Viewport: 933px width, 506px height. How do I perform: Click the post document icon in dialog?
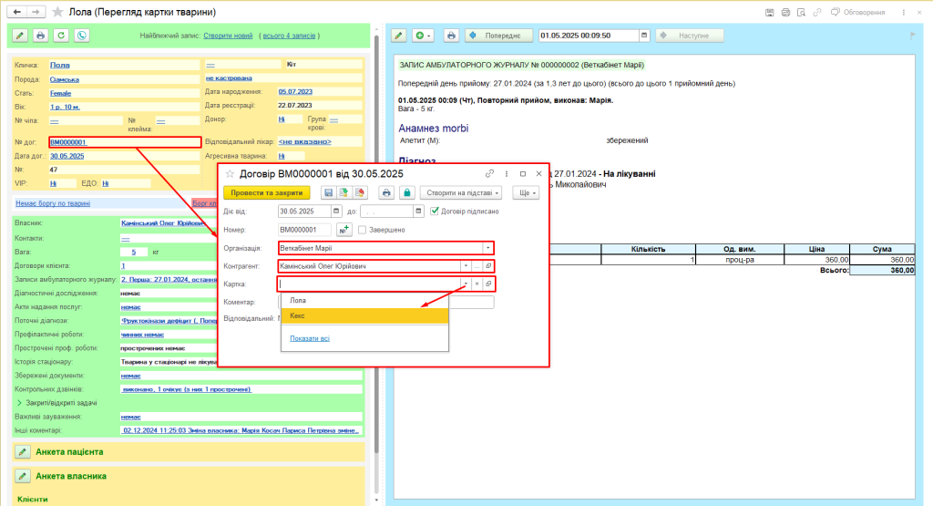coord(343,193)
